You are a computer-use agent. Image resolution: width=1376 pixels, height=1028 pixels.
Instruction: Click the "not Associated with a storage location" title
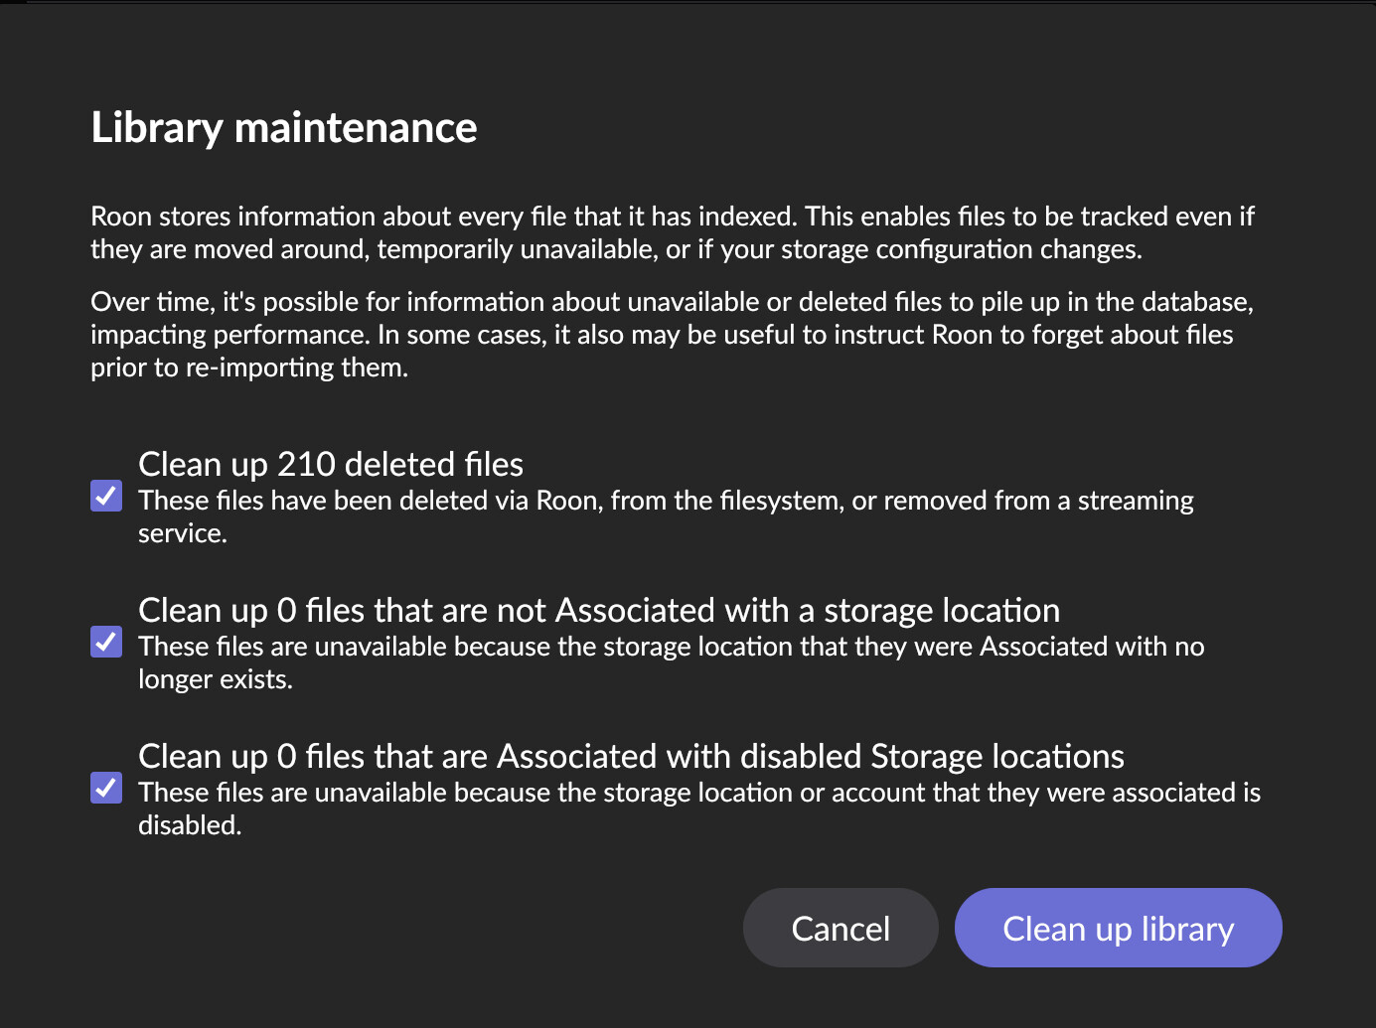[x=599, y=611]
